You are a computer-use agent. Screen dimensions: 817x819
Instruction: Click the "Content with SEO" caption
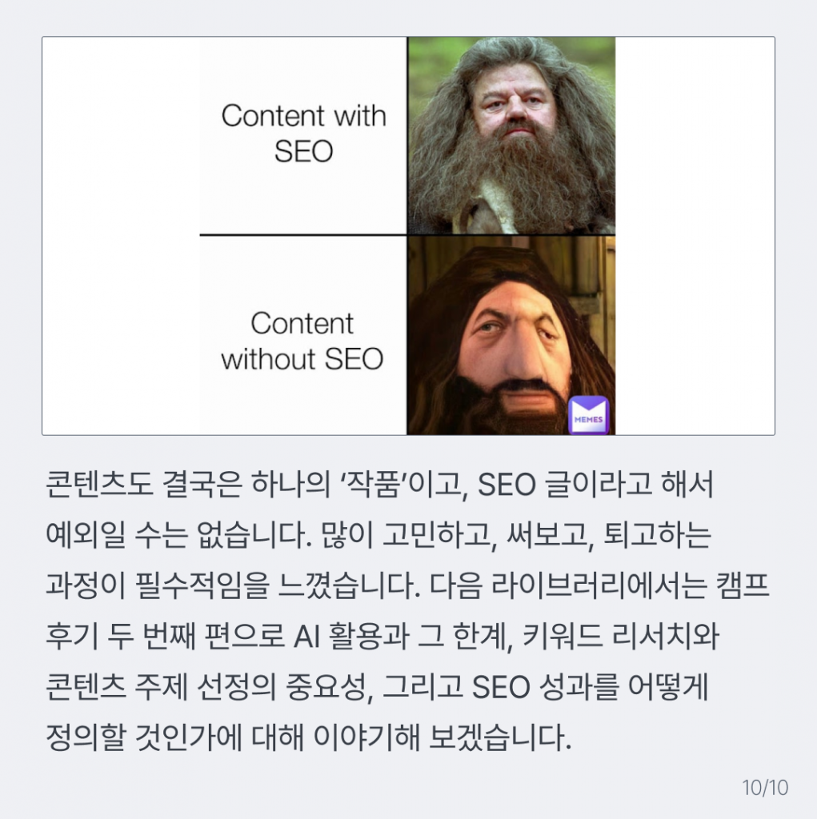(x=304, y=134)
